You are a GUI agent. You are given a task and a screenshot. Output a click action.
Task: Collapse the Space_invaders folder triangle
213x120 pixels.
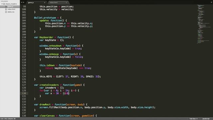pyautogui.click(x=2, y=4)
